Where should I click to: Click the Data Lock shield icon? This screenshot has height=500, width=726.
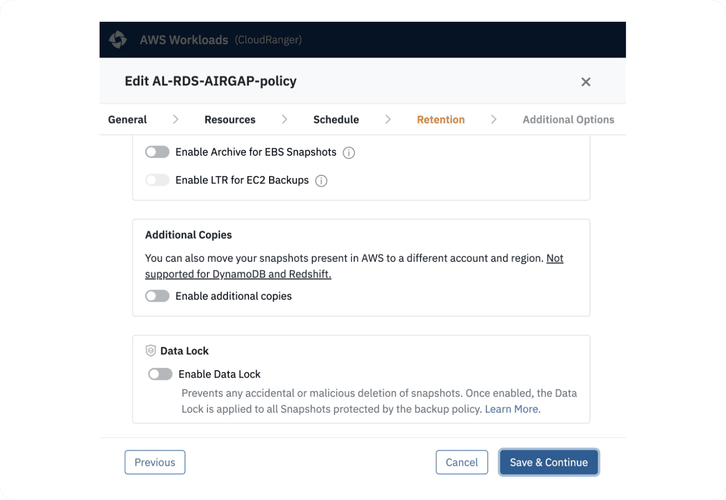(151, 351)
